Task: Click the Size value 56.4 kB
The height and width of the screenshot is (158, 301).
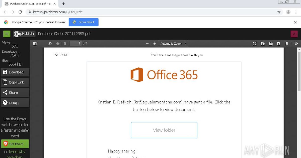Action: tap(15, 64)
